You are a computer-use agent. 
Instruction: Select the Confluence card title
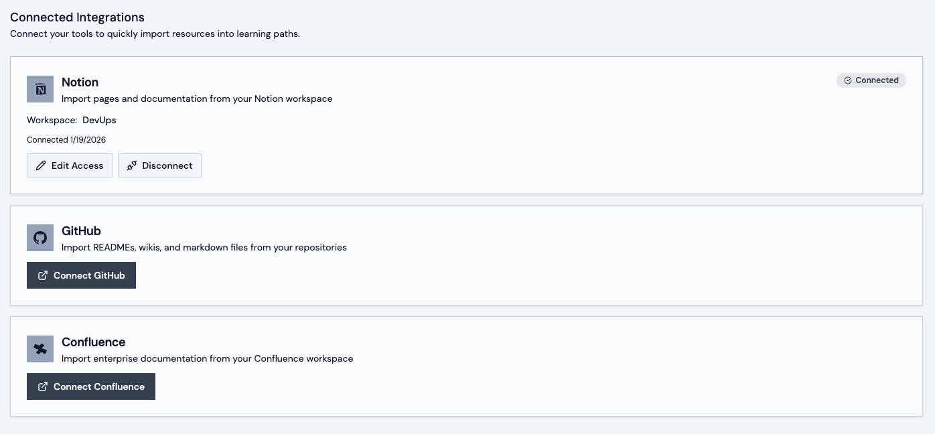coord(93,342)
